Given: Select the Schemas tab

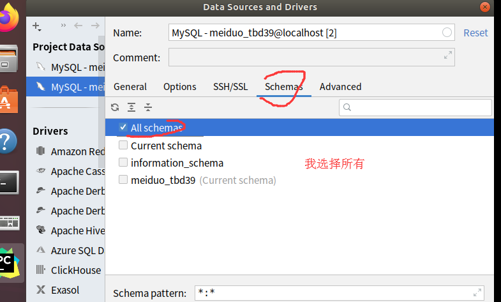Looking at the screenshot, I should click(x=284, y=87).
